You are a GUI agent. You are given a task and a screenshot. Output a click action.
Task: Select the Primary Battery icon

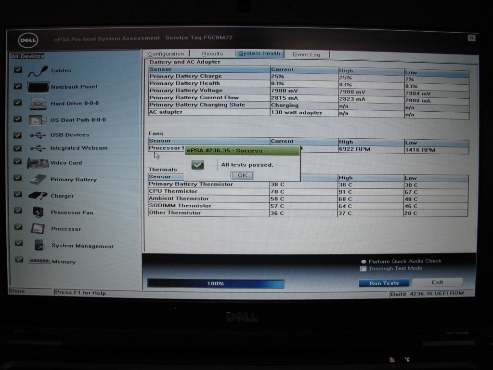pos(38,179)
